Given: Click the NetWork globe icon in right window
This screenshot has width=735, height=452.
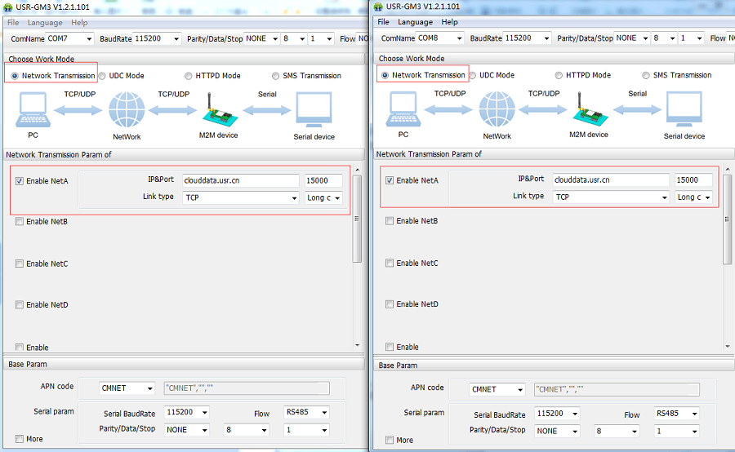Looking at the screenshot, I should pyautogui.click(x=497, y=109).
